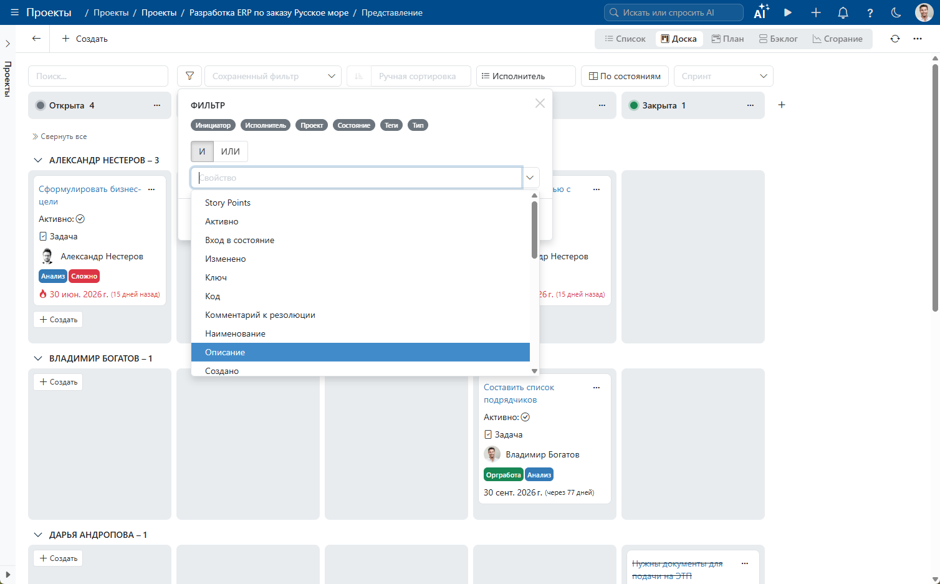Click the property list scrollbar

coord(534,229)
